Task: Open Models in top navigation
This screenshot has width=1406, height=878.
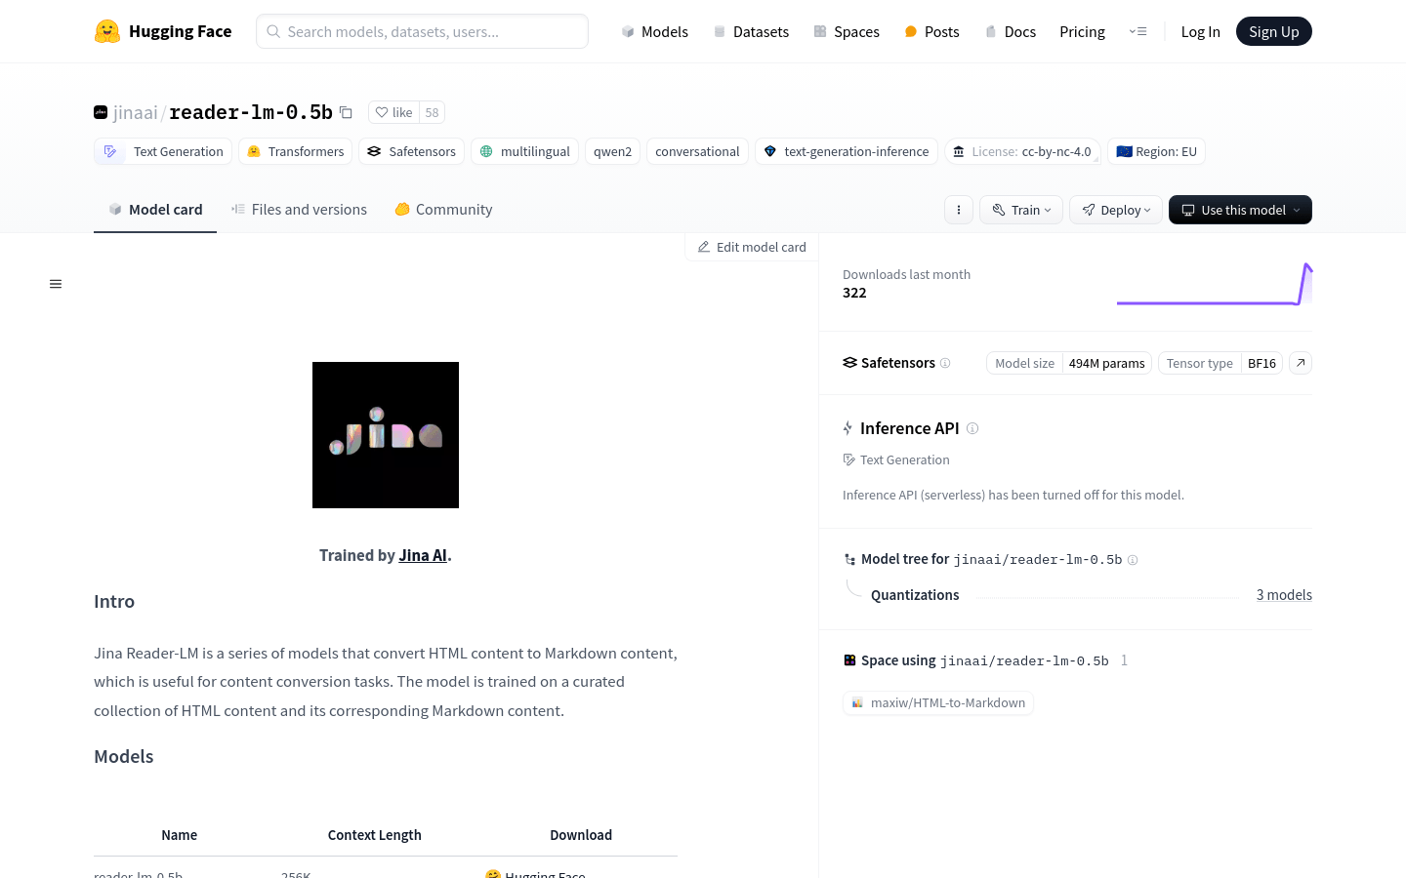Action: tap(655, 31)
